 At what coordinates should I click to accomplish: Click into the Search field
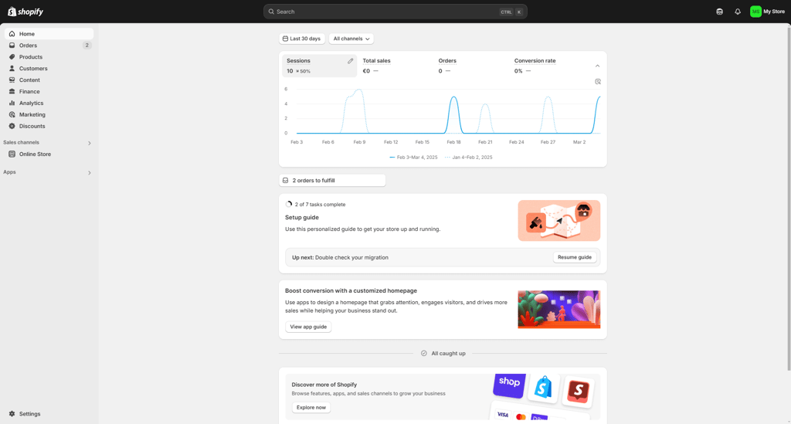pyautogui.click(x=395, y=12)
